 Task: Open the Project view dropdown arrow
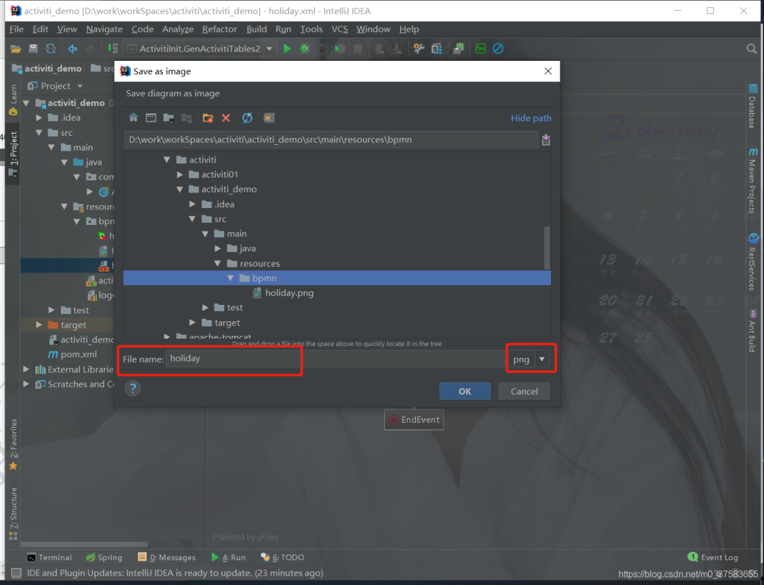click(x=80, y=86)
